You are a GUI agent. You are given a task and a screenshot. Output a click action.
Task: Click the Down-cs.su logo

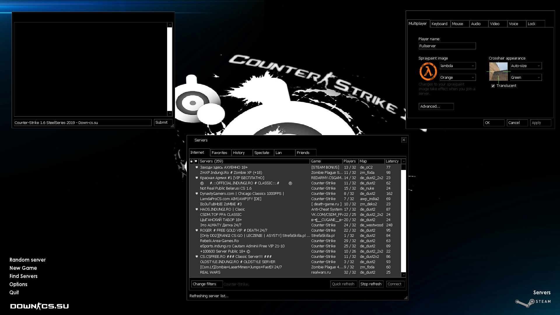pos(39,306)
